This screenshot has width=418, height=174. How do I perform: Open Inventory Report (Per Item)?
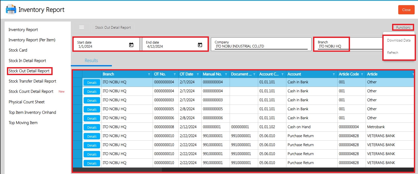point(32,40)
